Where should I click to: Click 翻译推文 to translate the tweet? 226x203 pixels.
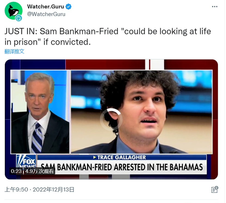click(14, 51)
